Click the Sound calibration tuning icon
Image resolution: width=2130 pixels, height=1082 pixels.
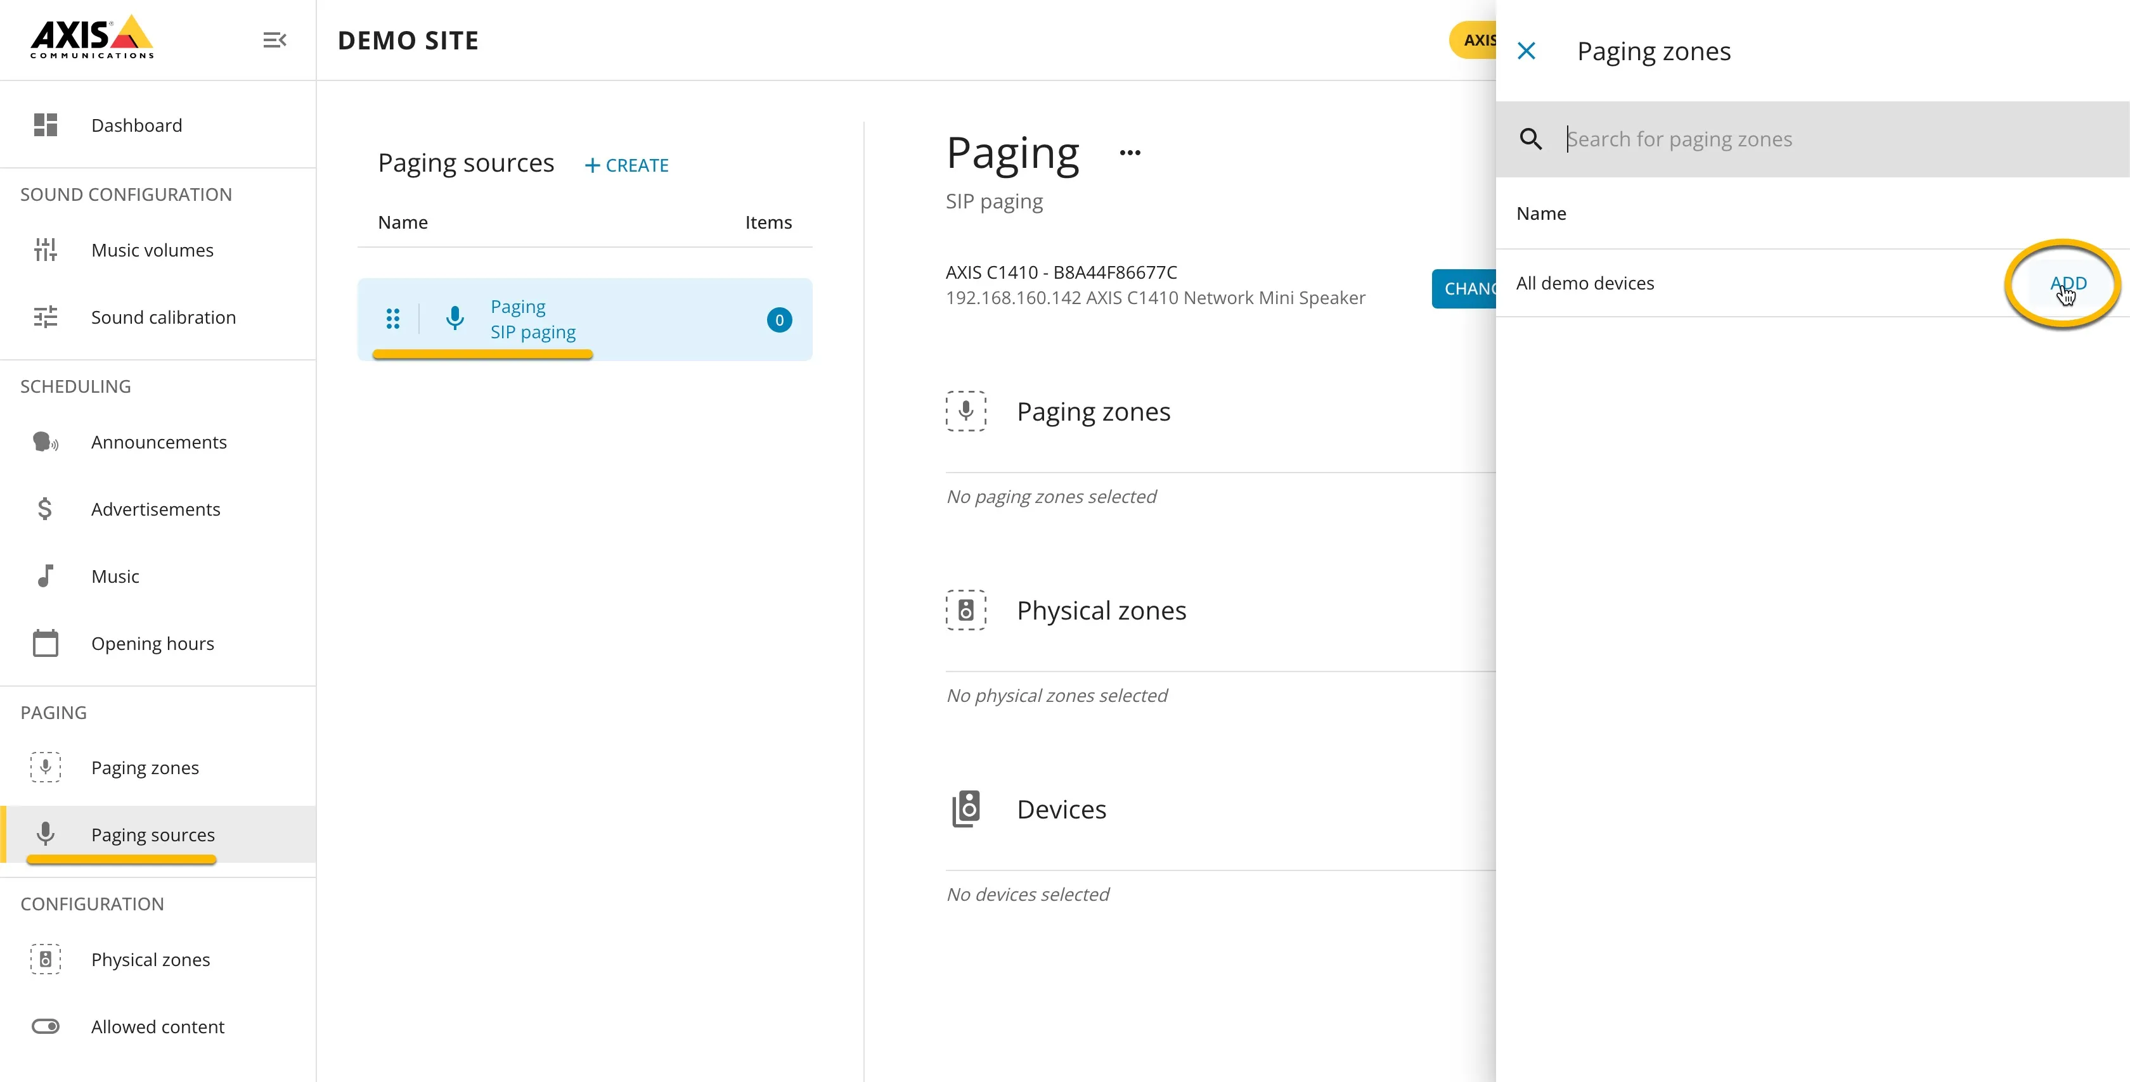click(46, 317)
